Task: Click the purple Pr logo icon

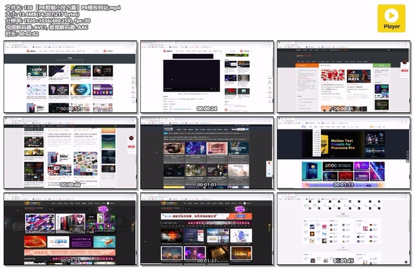Action: tap(304, 127)
